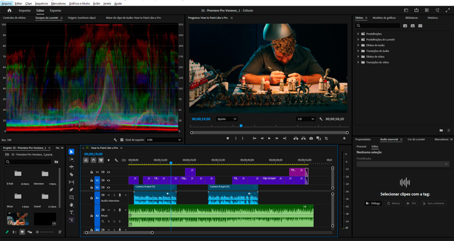Expand the Efeitos de áudio folder

[x=358, y=45]
